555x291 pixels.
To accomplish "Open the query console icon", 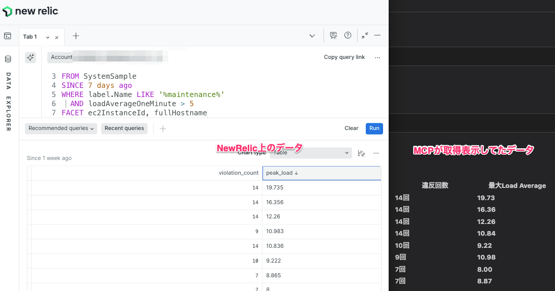I will coord(8,36).
